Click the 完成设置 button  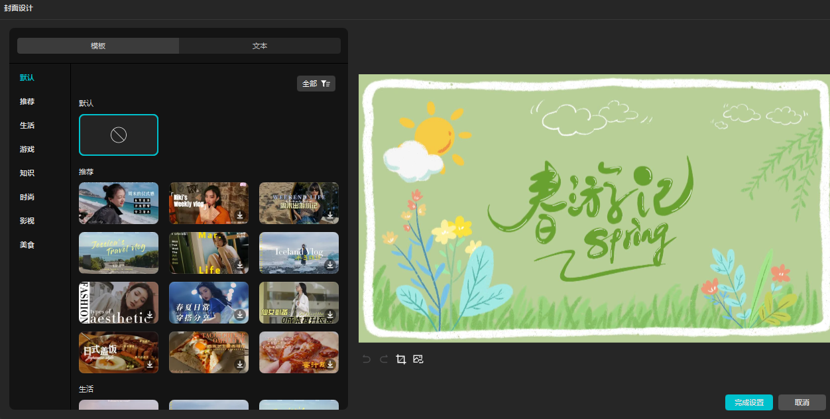(749, 402)
